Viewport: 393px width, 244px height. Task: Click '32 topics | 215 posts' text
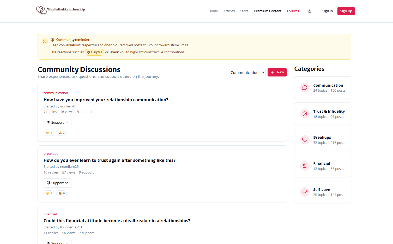pos(329,143)
